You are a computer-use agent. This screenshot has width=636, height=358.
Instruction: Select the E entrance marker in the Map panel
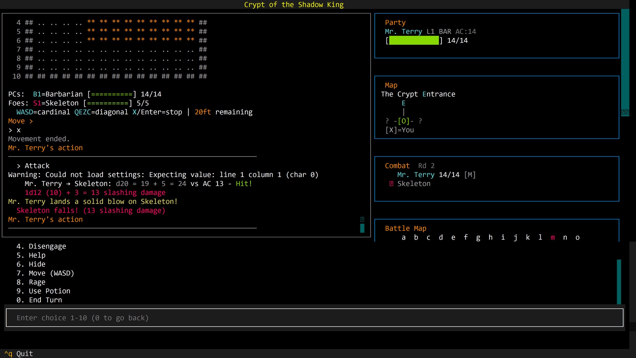tap(403, 103)
